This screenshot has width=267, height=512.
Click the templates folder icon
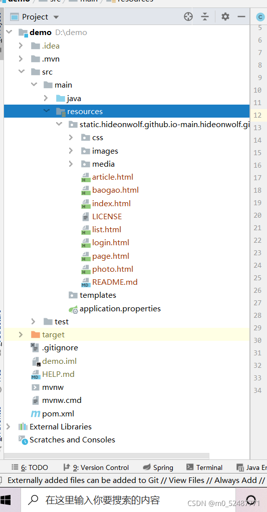pyautogui.click(x=73, y=295)
